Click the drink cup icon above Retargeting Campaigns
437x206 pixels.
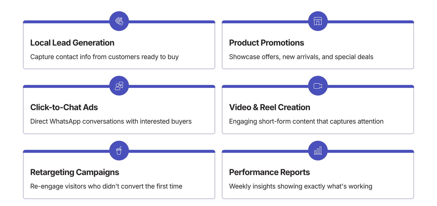pyautogui.click(x=119, y=151)
